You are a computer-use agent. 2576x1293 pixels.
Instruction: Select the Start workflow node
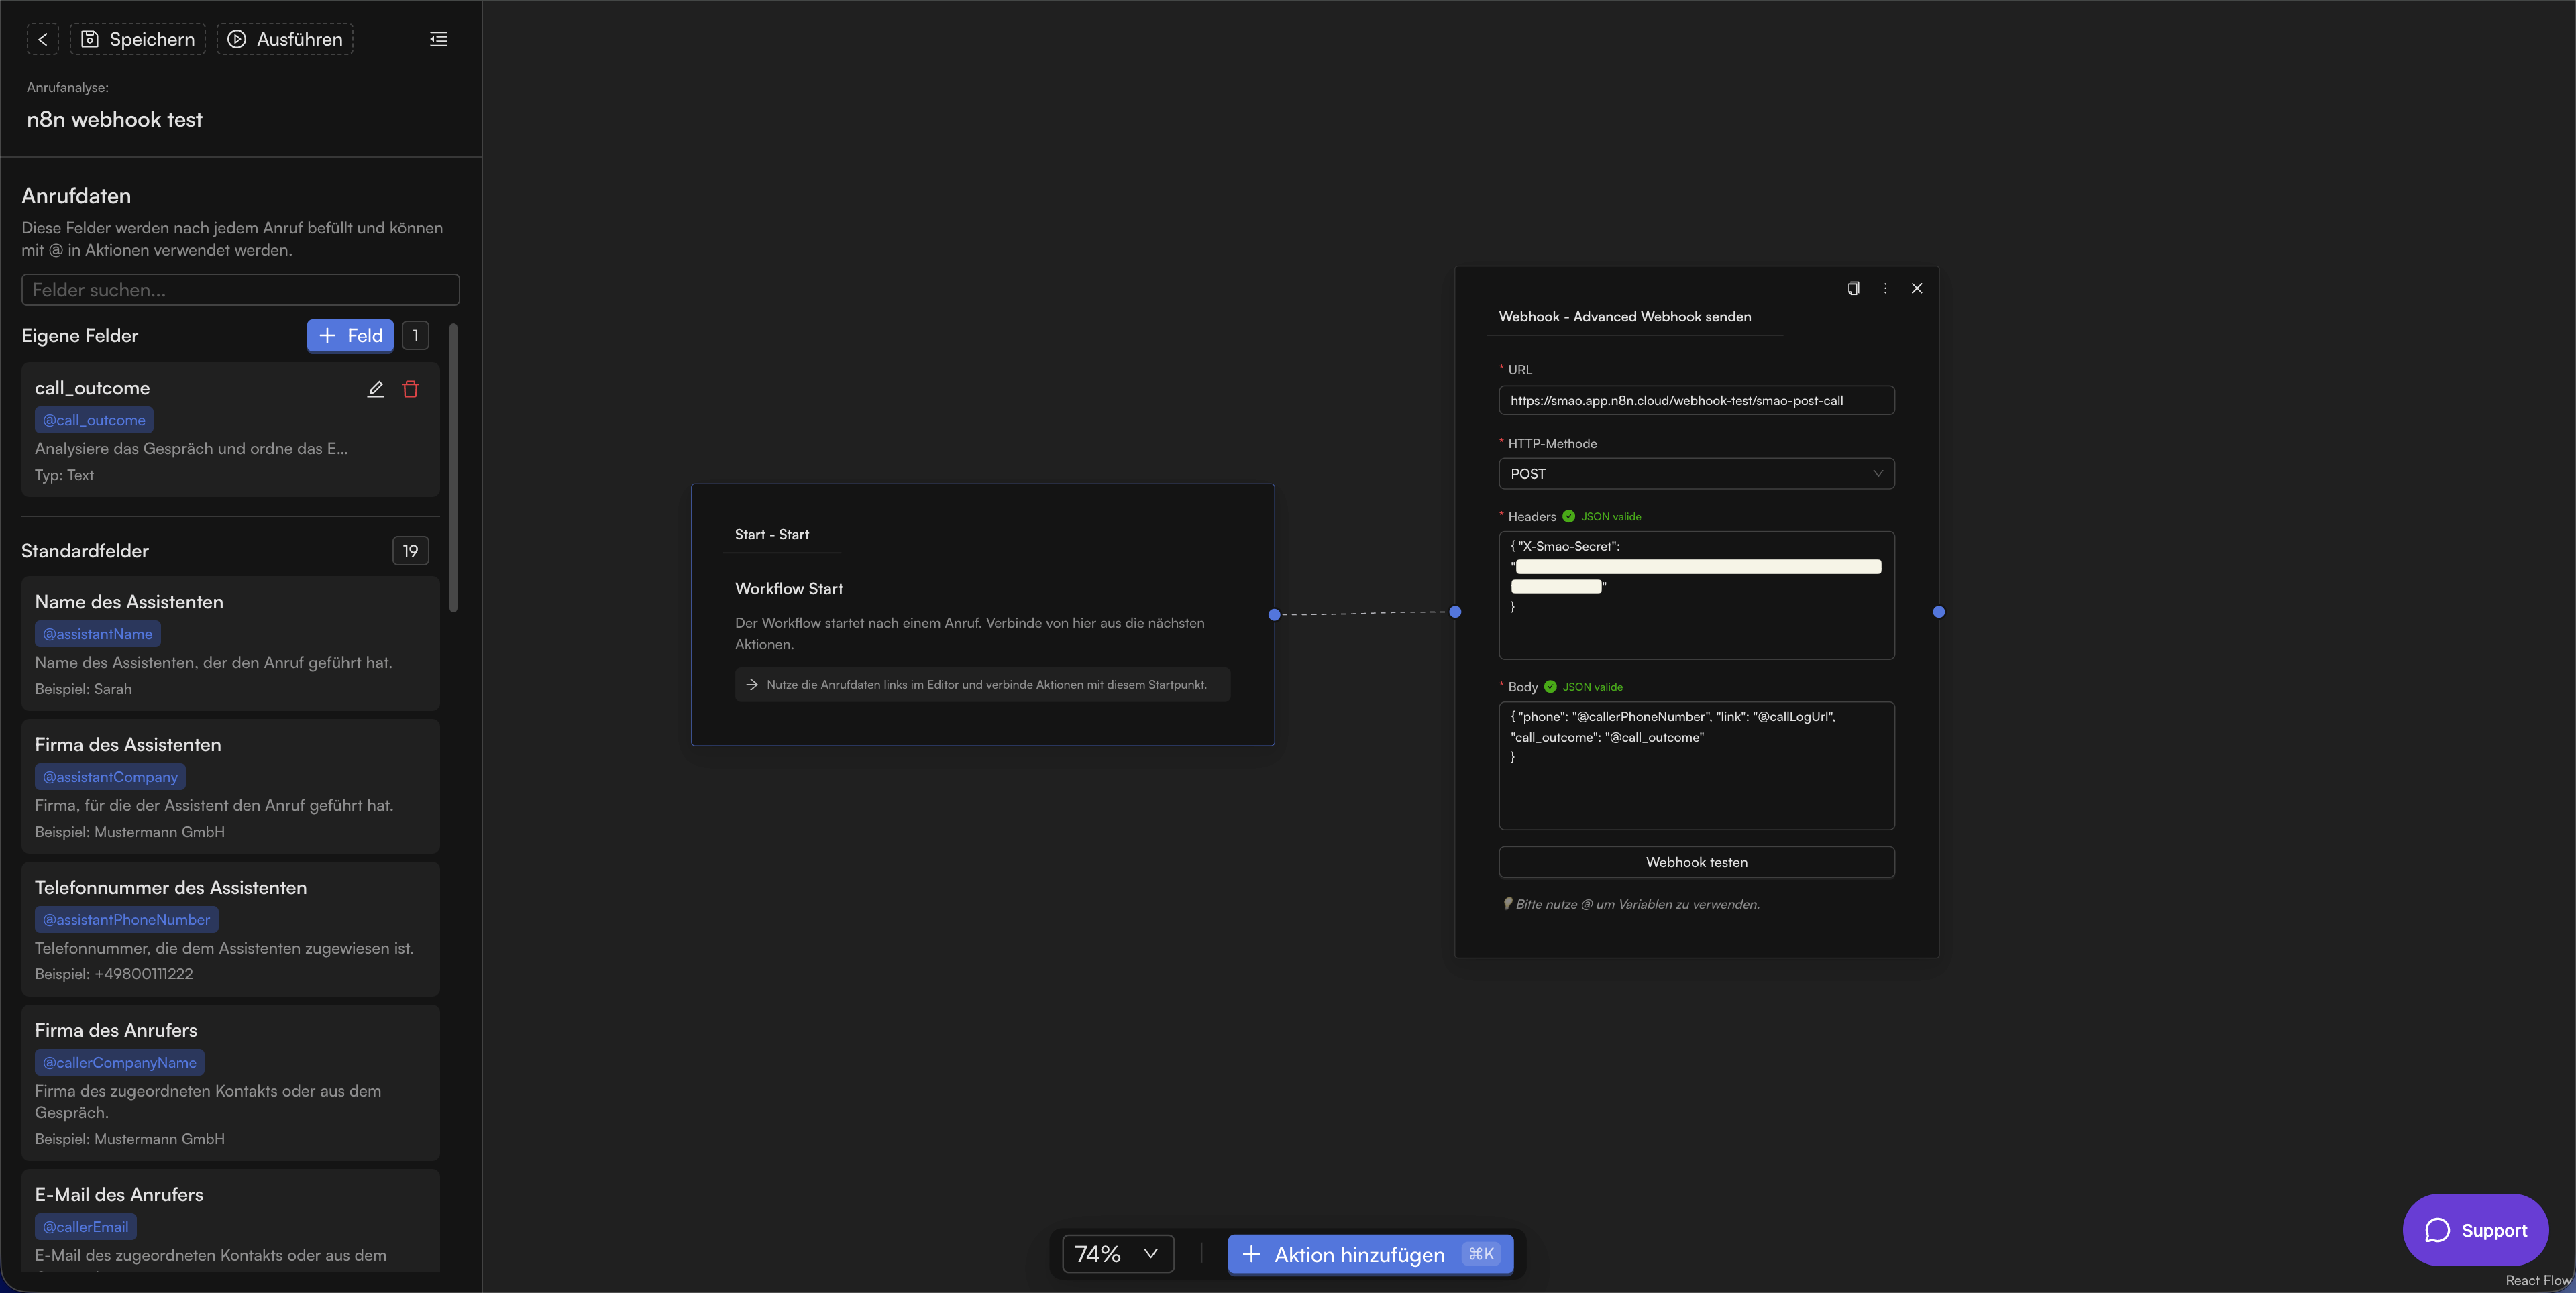point(982,614)
